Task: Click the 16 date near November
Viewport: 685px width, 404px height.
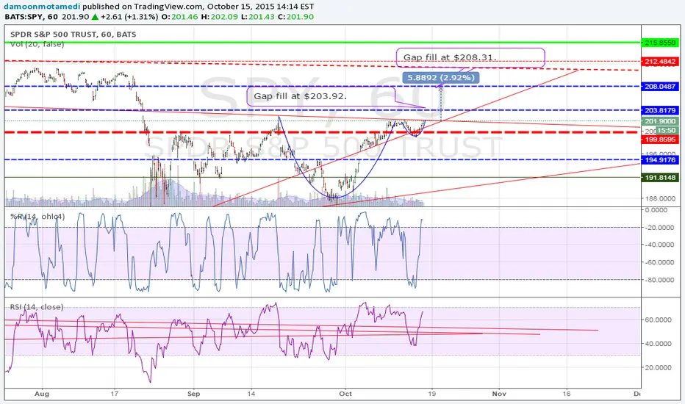Action: point(567,394)
